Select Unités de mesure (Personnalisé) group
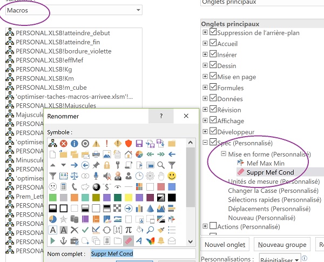The height and width of the screenshot is (262, 324). coord(274,182)
